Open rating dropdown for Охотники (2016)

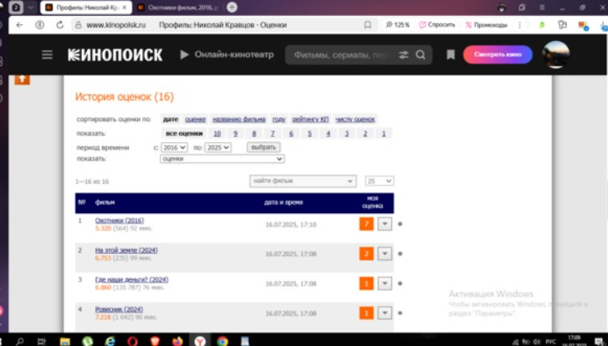click(385, 224)
